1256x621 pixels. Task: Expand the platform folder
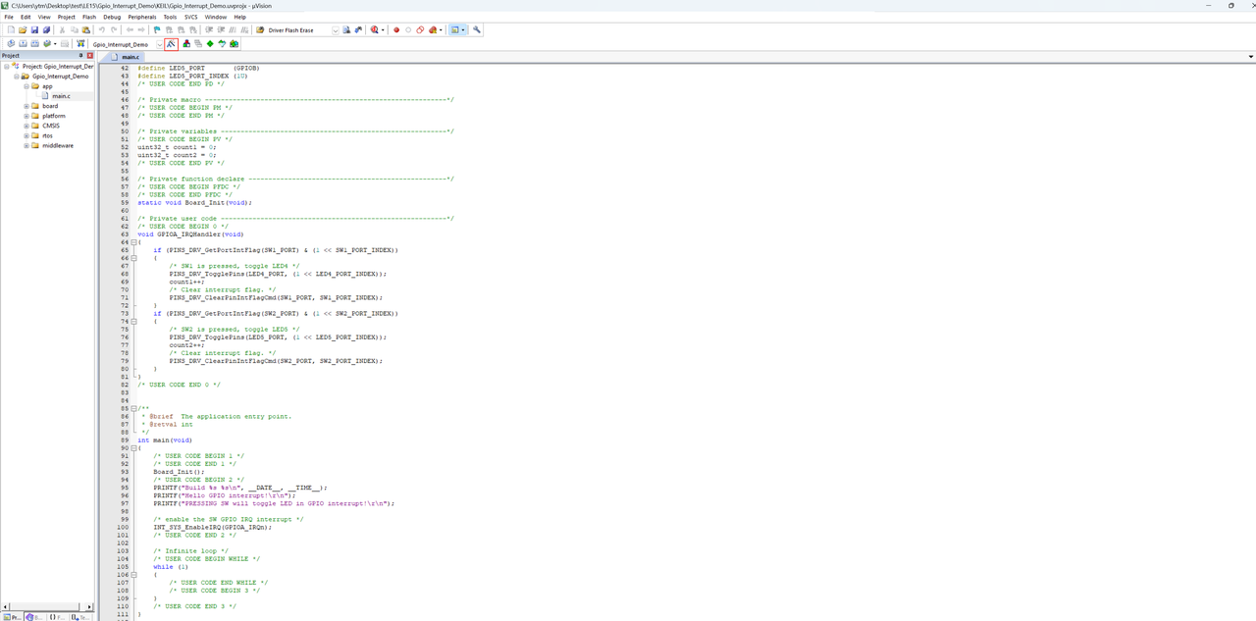point(26,116)
